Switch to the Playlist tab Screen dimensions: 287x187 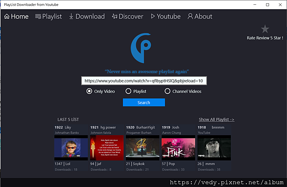pyautogui.click(x=48, y=16)
